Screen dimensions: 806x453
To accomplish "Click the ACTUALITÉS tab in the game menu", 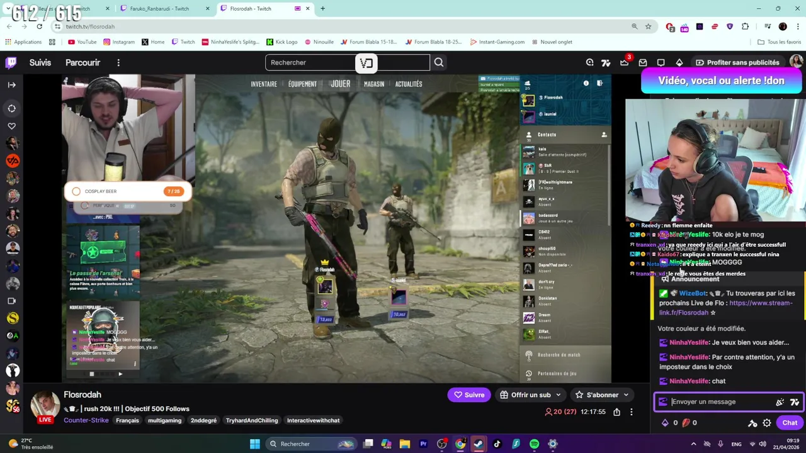I will pyautogui.click(x=409, y=84).
